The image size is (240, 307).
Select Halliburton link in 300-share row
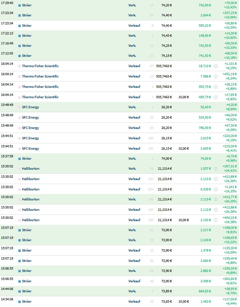pos(31,189)
